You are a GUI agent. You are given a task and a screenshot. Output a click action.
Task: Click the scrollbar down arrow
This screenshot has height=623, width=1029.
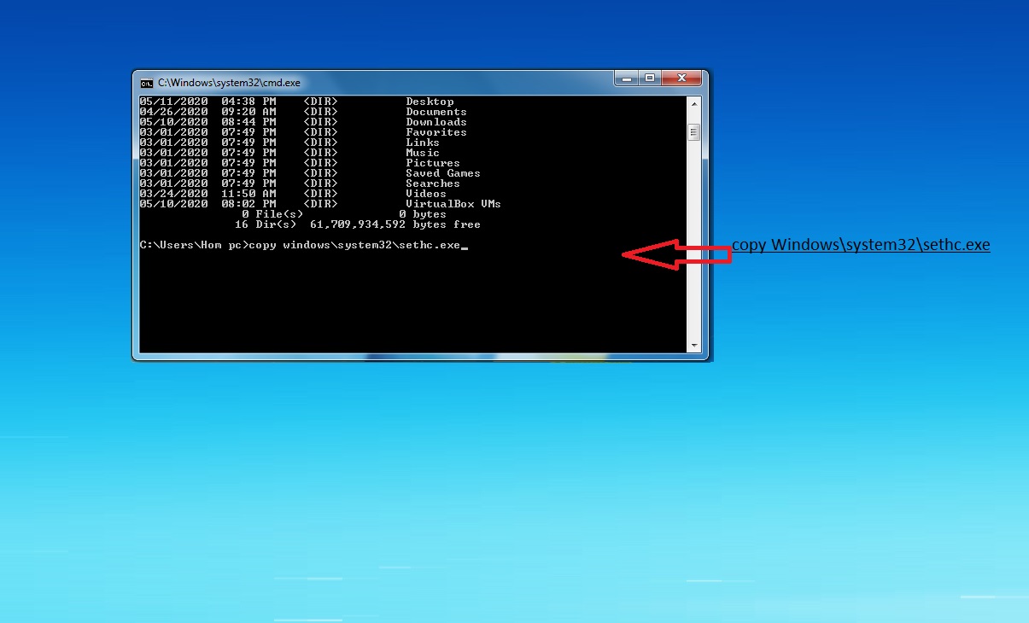pyautogui.click(x=693, y=344)
